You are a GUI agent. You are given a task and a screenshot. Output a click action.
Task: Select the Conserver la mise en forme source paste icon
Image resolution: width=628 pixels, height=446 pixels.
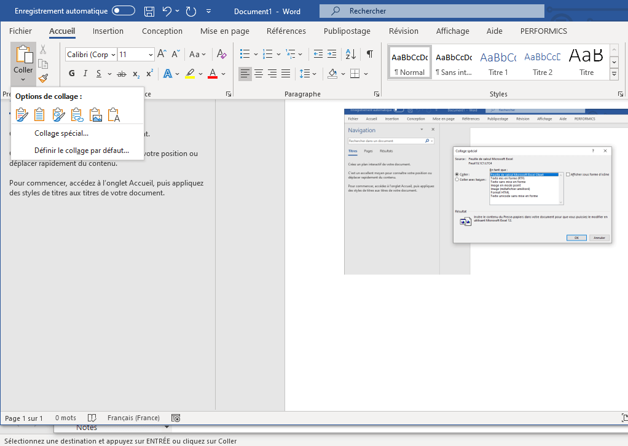pyautogui.click(x=23, y=114)
